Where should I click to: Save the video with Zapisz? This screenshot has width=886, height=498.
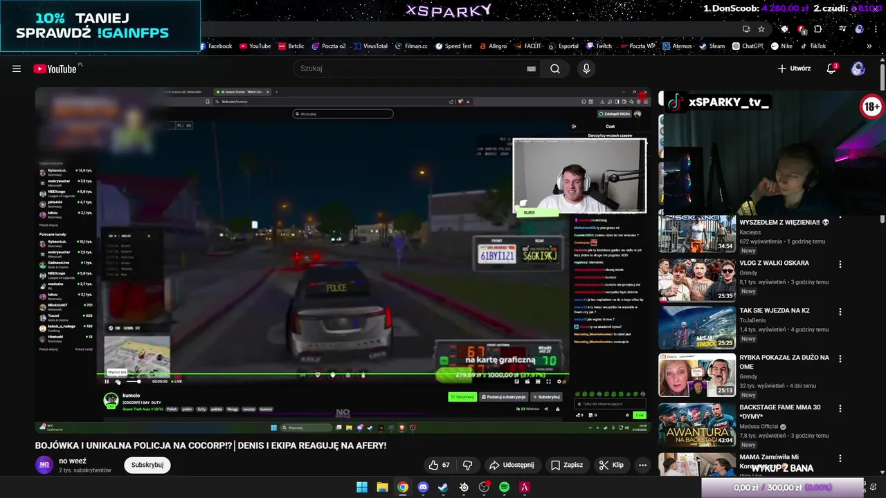click(567, 465)
